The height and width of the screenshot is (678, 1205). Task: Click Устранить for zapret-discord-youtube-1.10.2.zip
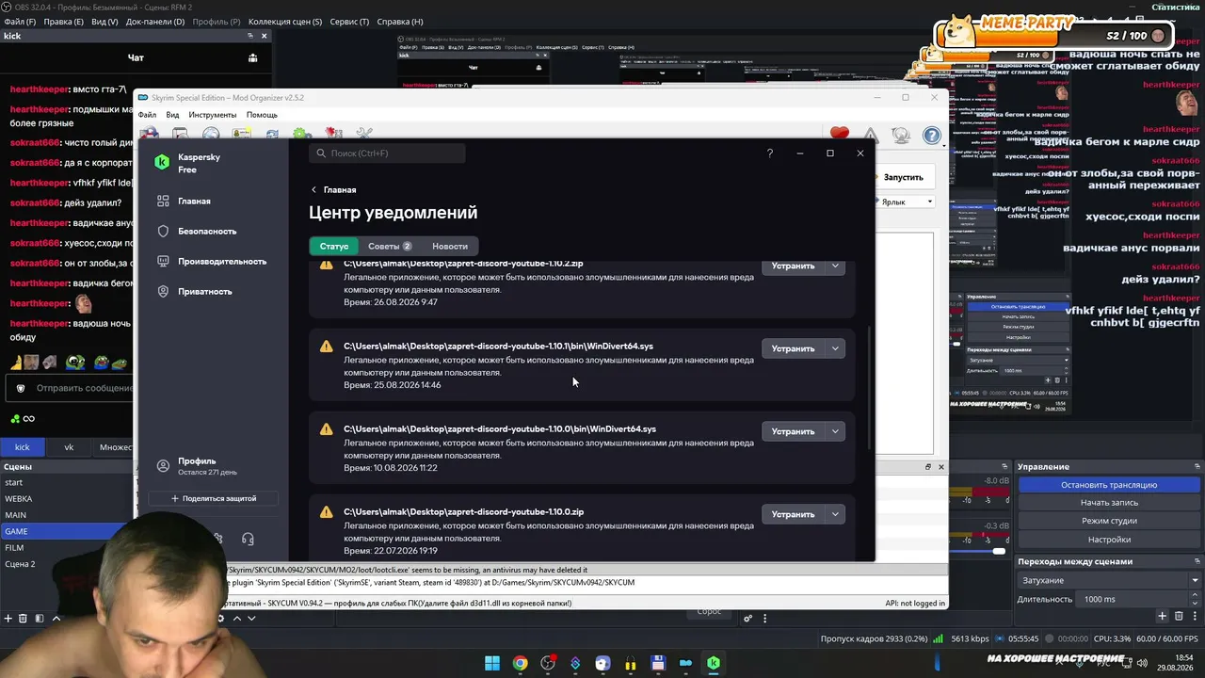coord(793,266)
